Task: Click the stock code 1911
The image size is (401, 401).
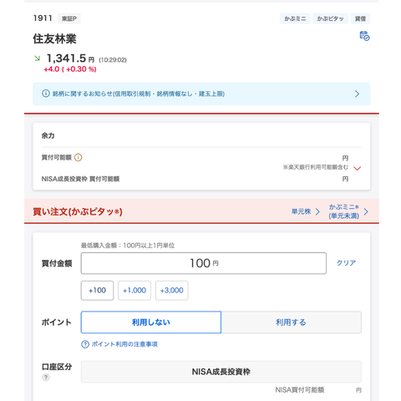Action: pos(43,18)
